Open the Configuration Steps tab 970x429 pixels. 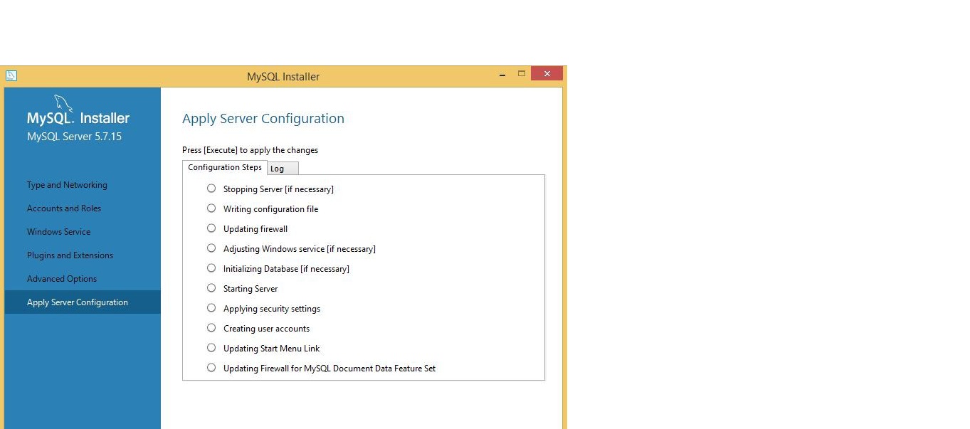225,167
